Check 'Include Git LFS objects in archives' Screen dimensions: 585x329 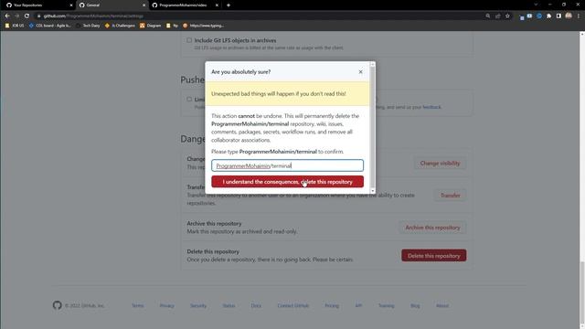(x=189, y=40)
